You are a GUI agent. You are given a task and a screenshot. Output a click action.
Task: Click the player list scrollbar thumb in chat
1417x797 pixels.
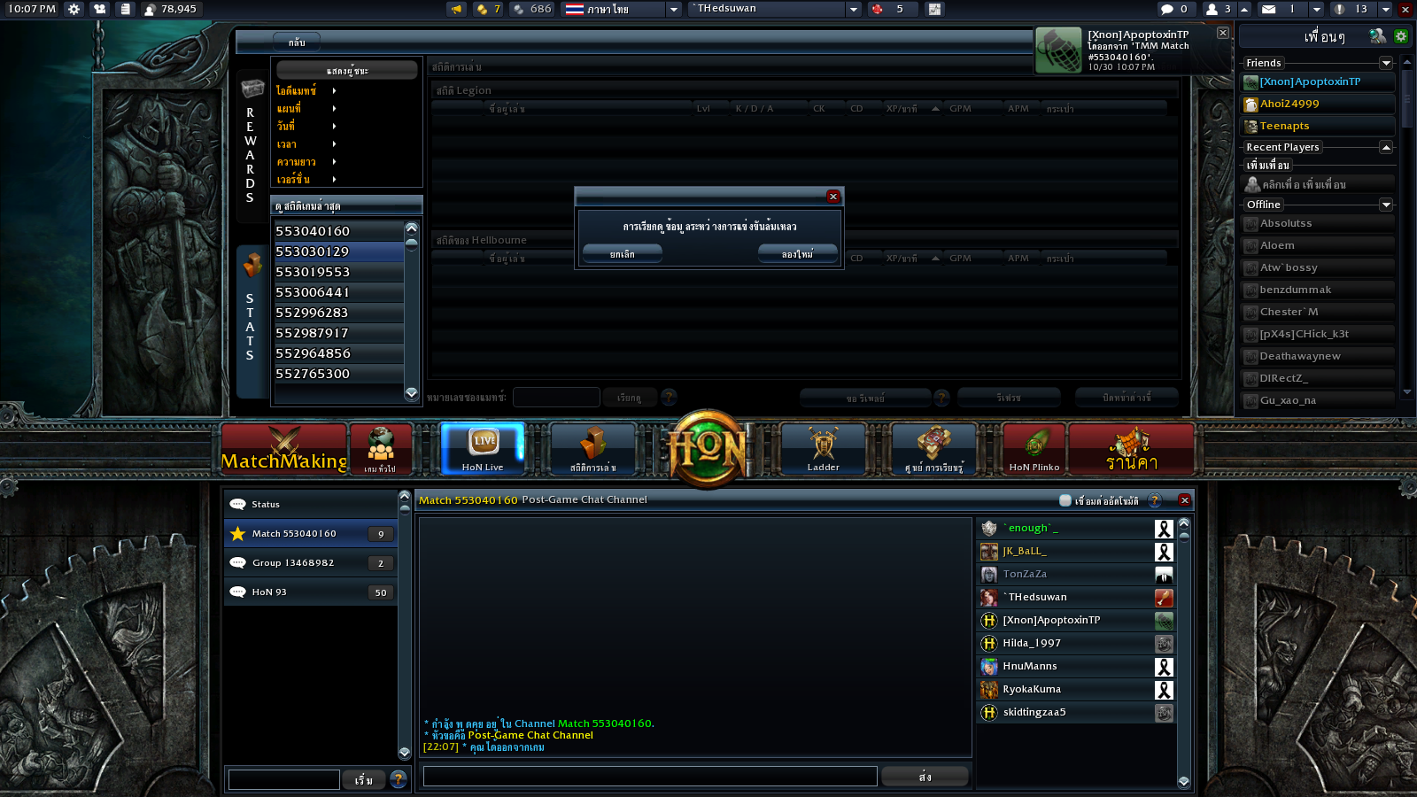click(x=1184, y=537)
